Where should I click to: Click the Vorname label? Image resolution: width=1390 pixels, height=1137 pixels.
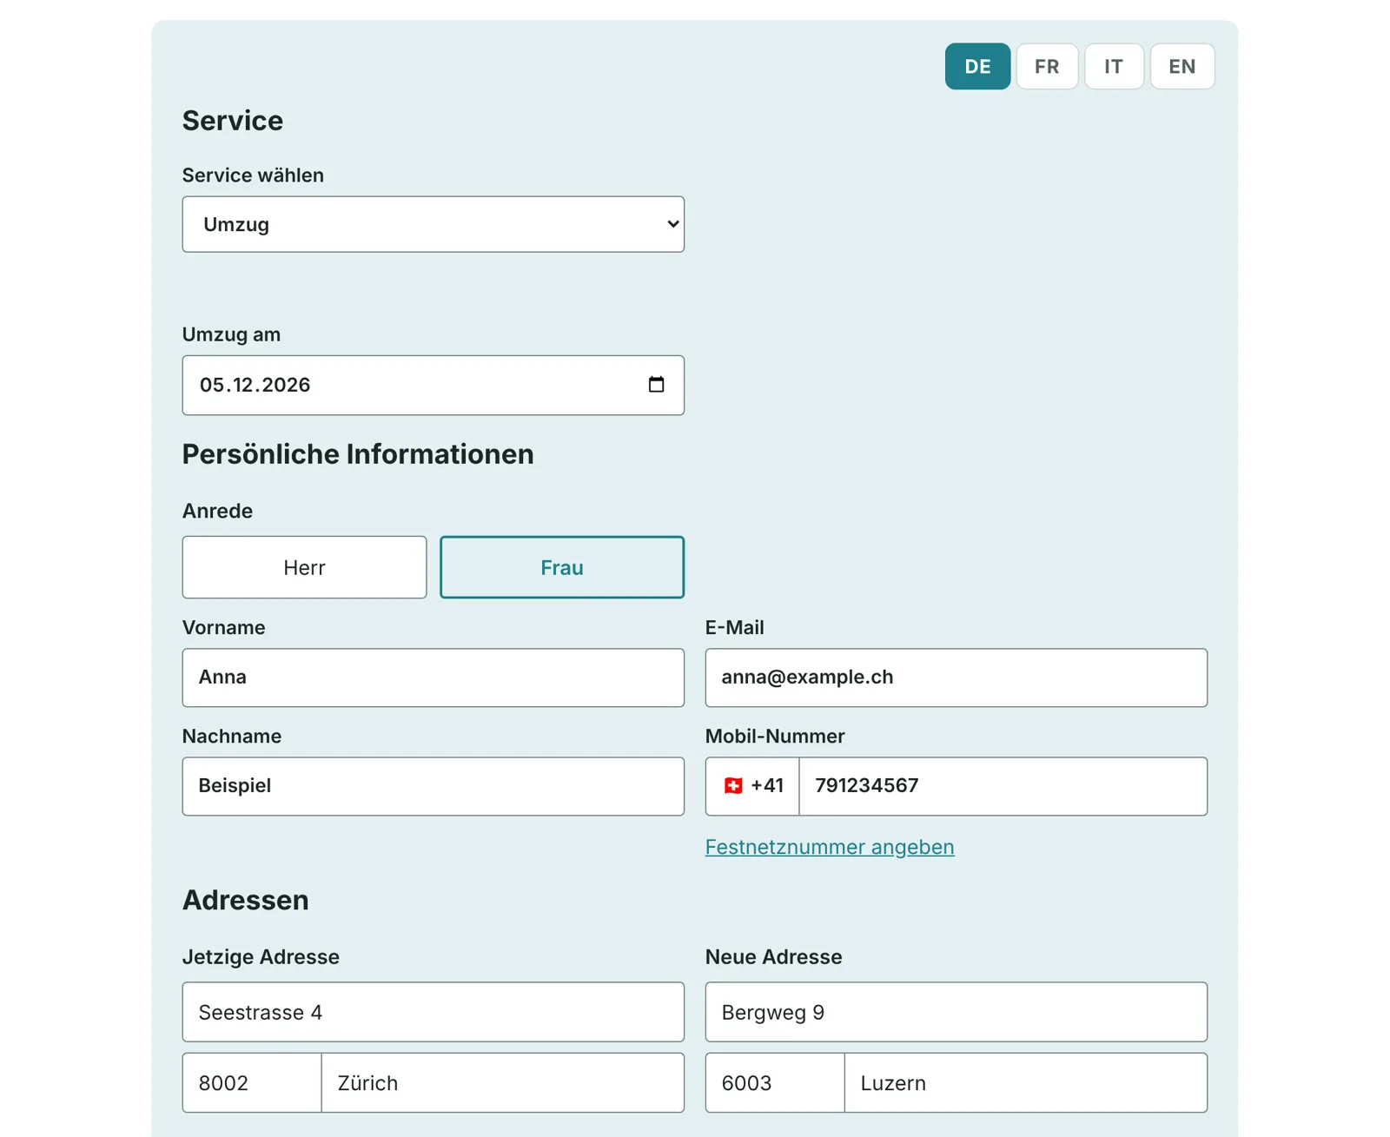[223, 627]
